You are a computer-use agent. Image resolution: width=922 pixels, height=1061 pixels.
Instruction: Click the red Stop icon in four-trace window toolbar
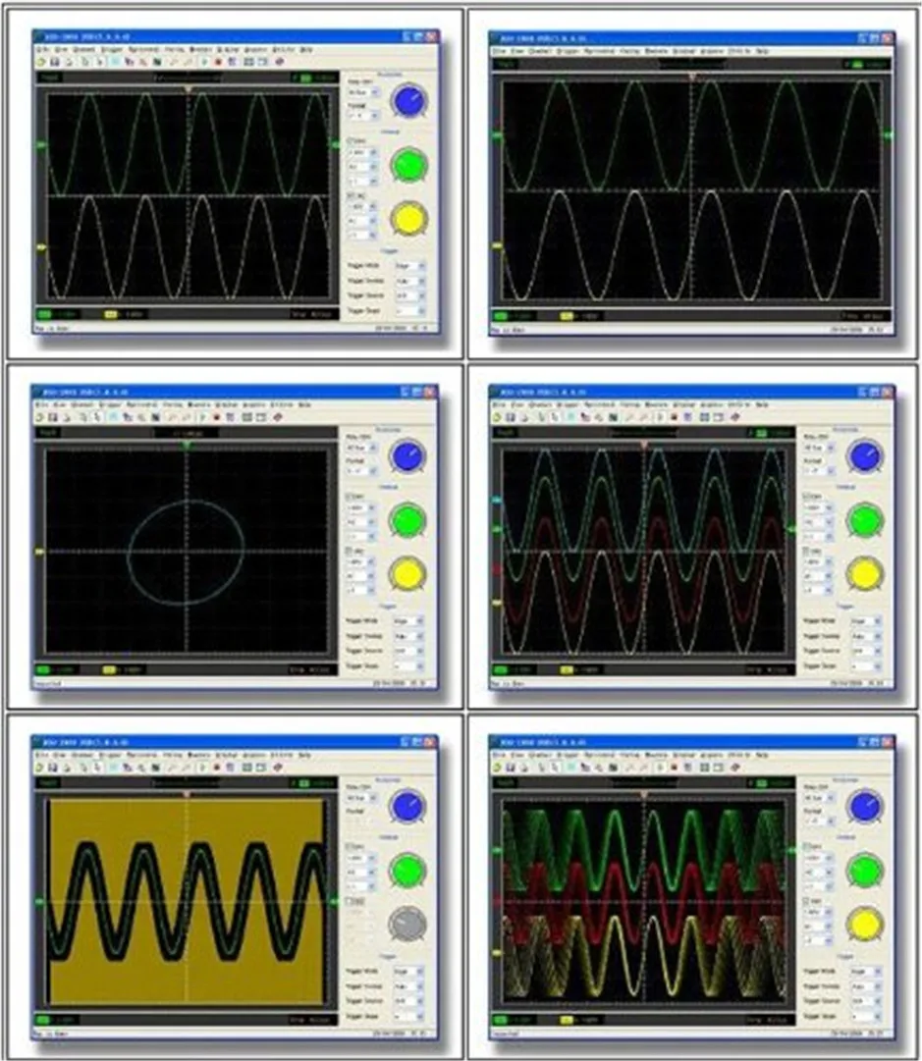(x=675, y=417)
